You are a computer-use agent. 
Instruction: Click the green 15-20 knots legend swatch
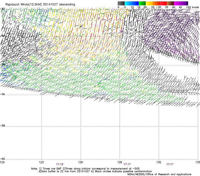point(142,3)
